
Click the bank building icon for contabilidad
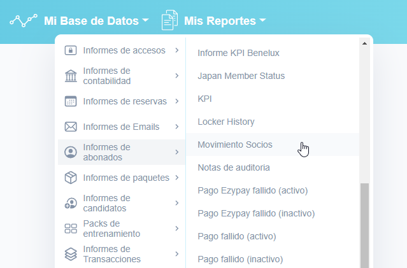tap(71, 76)
